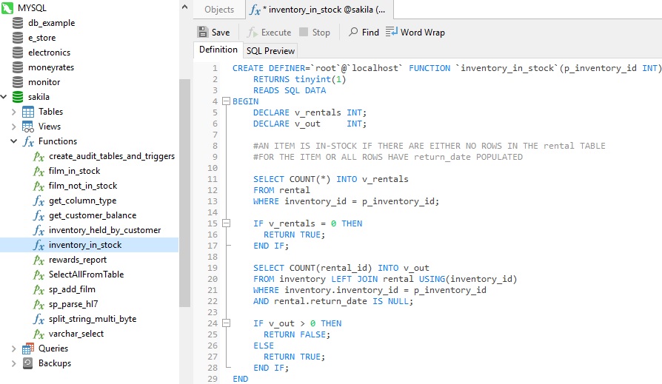
Task: Collapse the sakila database node
Action: pyautogui.click(x=4, y=97)
